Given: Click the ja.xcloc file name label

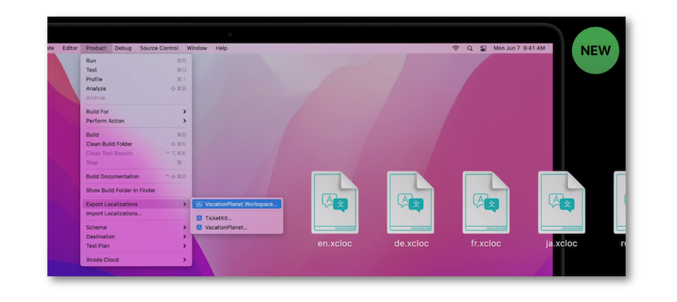Looking at the screenshot, I should 561,243.
